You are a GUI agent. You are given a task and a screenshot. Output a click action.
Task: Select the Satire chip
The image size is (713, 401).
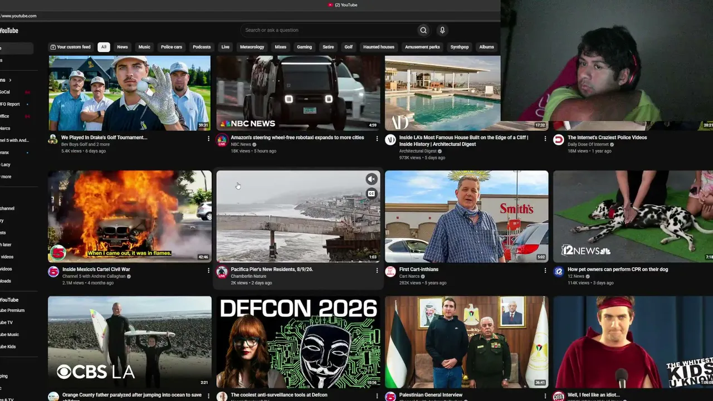point(329,47)
